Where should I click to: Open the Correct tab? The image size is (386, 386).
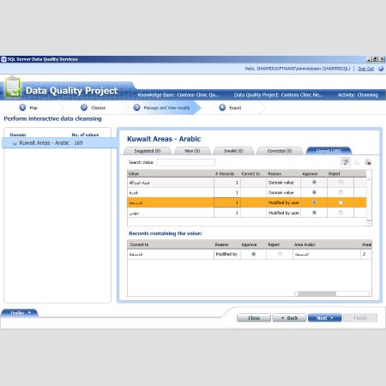click(x=329, y=151)
